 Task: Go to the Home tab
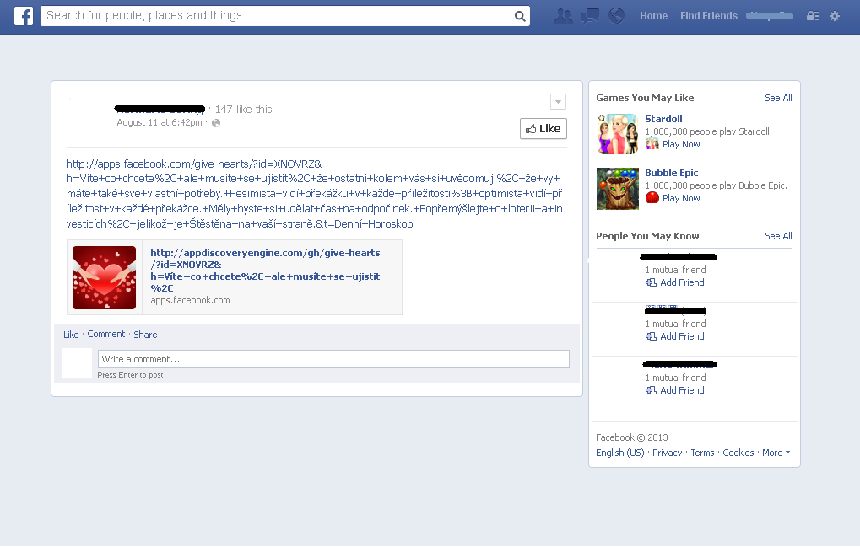tap(652, 15)
